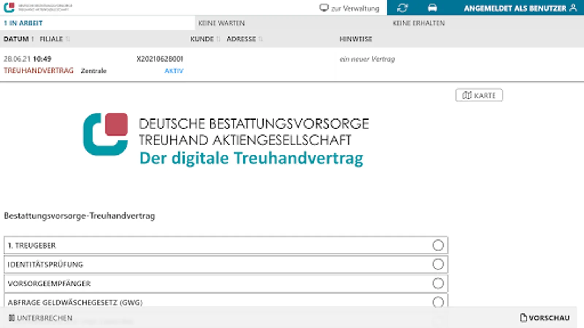Sort the list by the FILIALE column
This screenshot has width=584, height=328.
coord(54,39)
